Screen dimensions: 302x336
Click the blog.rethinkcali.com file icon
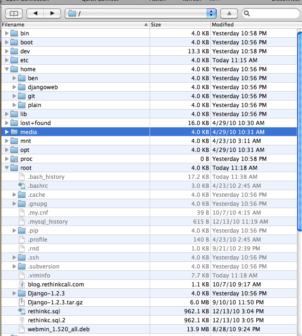[x=21, y=285]
